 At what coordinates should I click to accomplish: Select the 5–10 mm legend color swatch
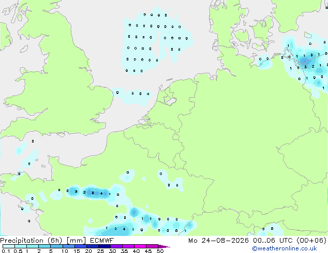[56, 246]
